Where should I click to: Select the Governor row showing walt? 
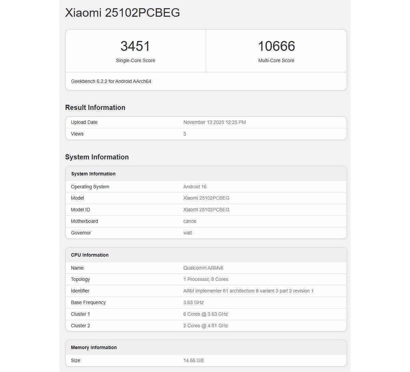pyautogui.click(x=205, y=233)
